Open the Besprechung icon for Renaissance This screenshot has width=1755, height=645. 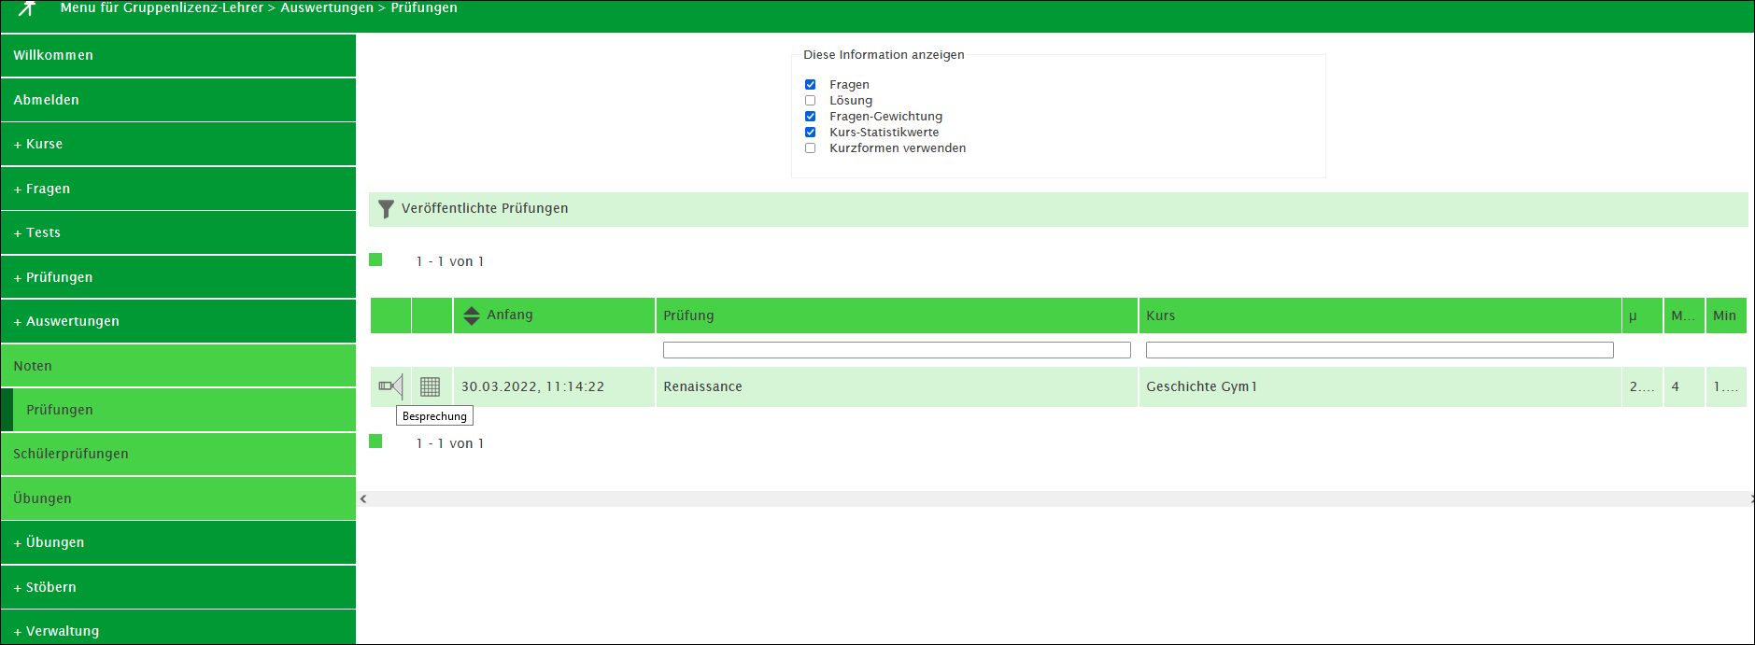coord(390,386)
